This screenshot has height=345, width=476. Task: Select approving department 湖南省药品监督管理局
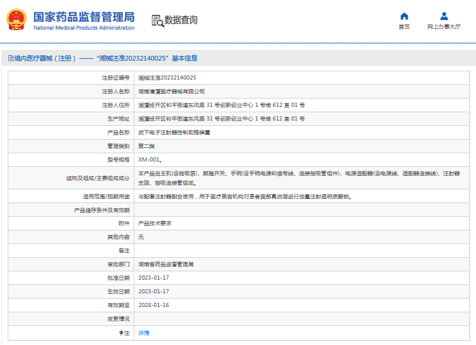tap(166, 264)
